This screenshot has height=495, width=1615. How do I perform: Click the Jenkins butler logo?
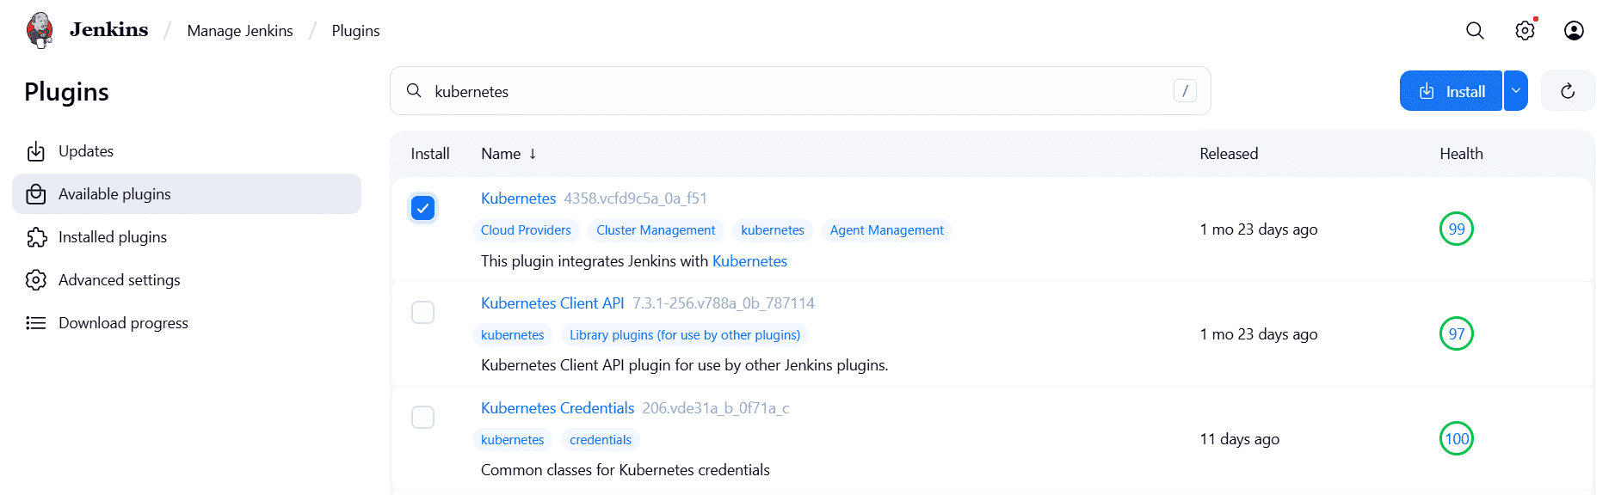[x=40, y=30]
